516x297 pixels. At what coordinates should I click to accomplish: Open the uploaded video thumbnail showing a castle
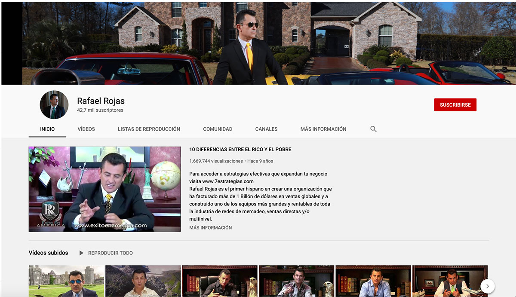click(67, 281)
